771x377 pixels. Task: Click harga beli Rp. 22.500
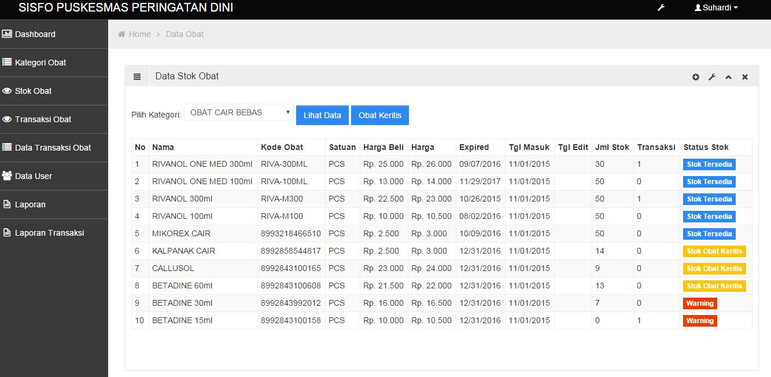(383, 199)
